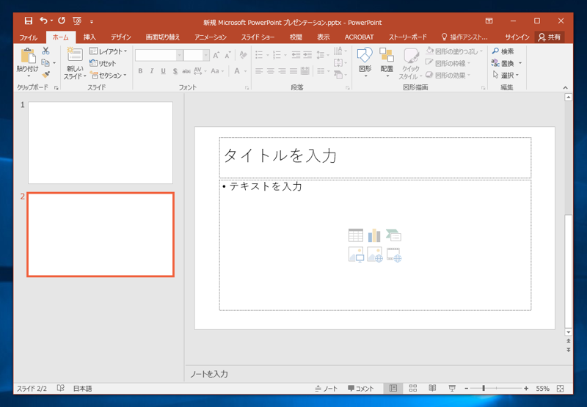This screenshot has height=407, width=587.
Task: Toggle normal view button in status bar
Action: [x=393, y=388]
